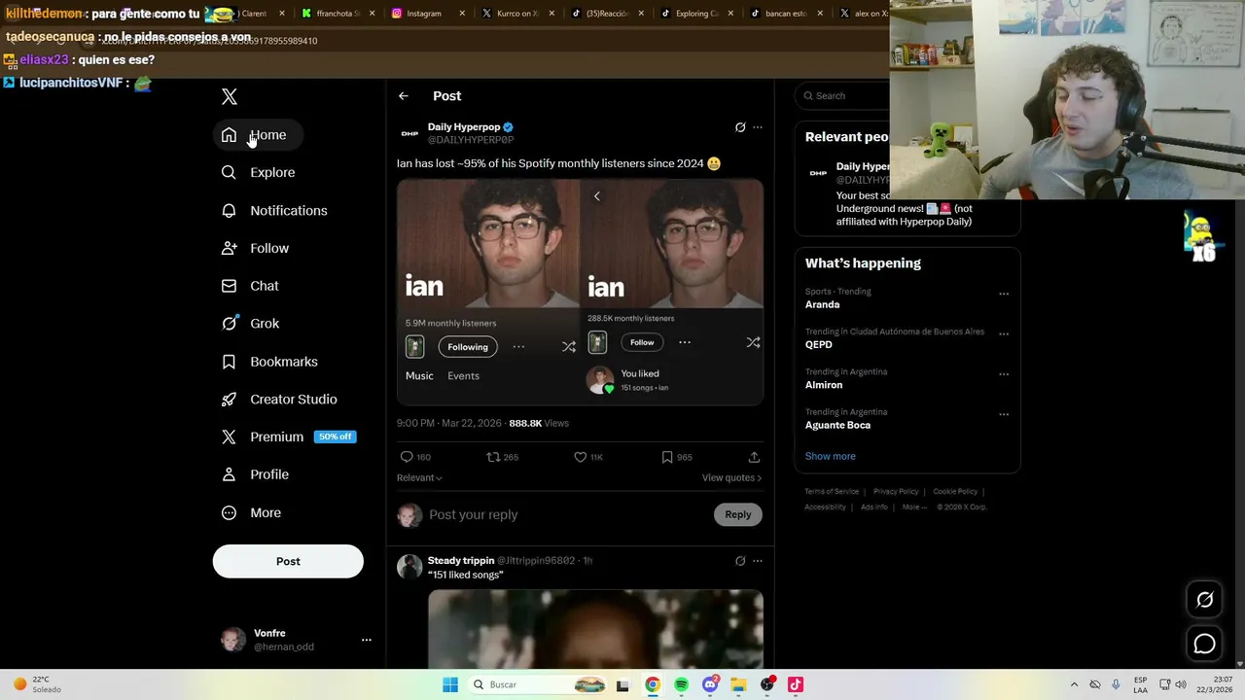
Task: Click Daily Hyperpop avatar on the post
Action: pyautogui.click(x=409, y=133)
